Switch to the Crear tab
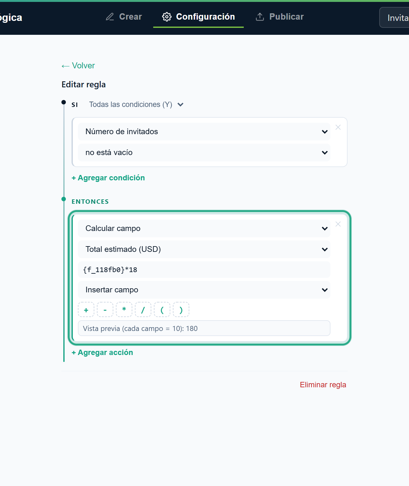The height and width of the screenshot is (486, 409). 124,17
